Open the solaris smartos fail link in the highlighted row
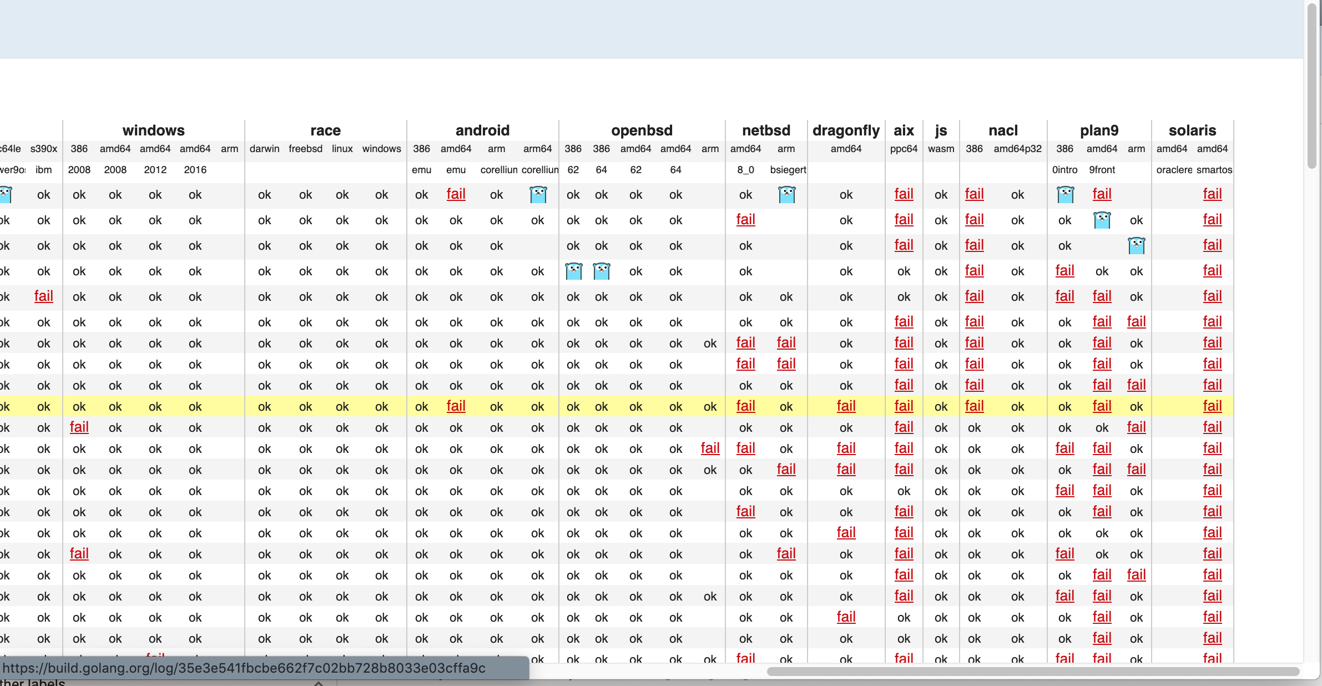This screenshot has height=686, width=1322. [1213, 406]
